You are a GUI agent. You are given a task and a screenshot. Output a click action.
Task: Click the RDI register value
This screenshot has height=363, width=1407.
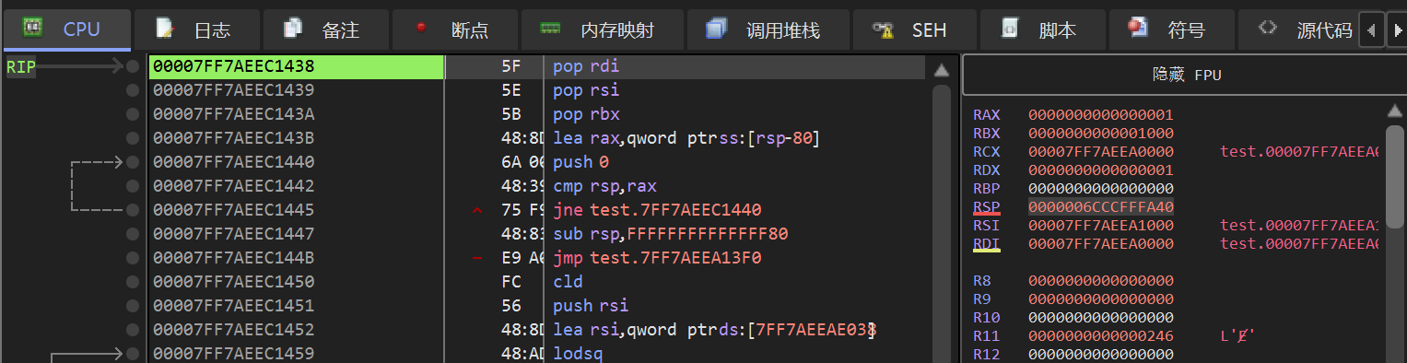(x=1101, y=244)
